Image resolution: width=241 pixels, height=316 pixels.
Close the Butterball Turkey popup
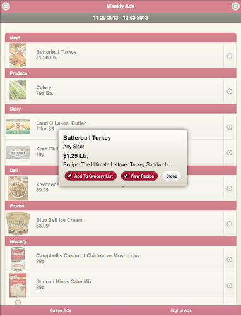tap(172, 176)
